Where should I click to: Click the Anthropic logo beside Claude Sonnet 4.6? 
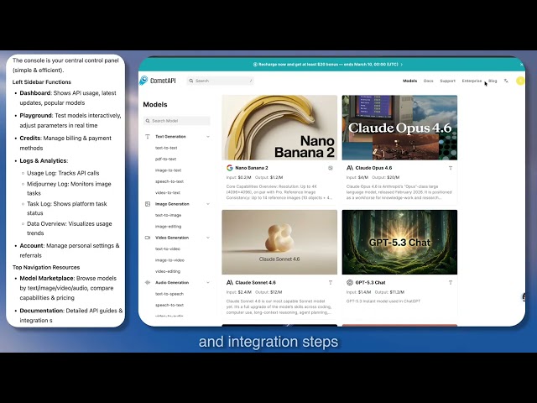coord(229,282)
